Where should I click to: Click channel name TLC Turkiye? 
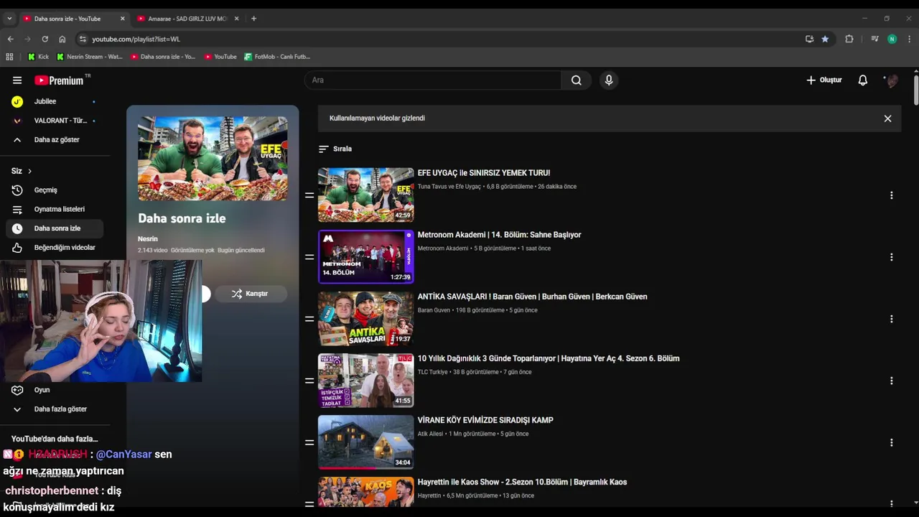[432, 372]
